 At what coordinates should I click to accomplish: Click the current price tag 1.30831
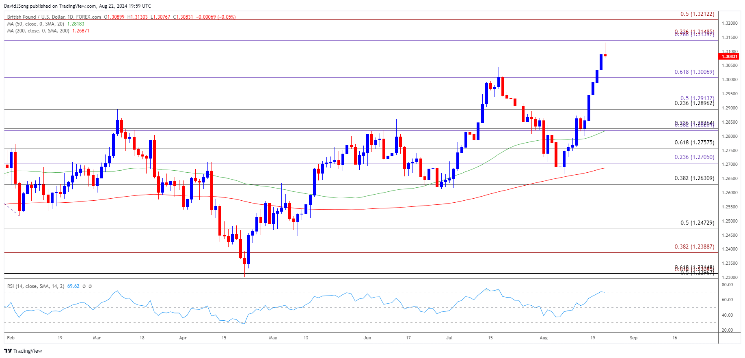tap(729, 56)
